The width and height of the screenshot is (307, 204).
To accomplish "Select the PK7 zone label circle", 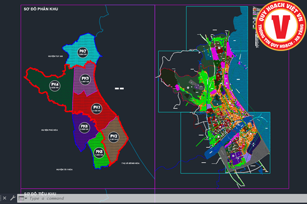I will 83,52.
